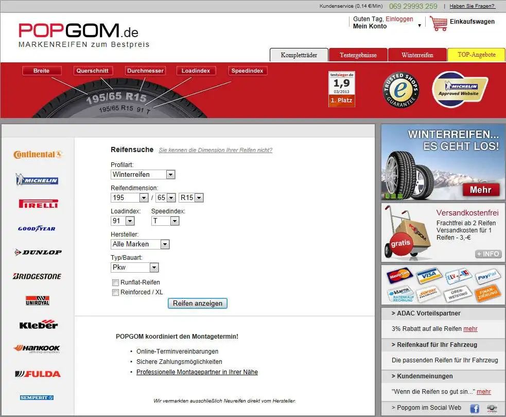Click the Bridgestone brand logo
Screen dimensions: 506x417
point(37,276)
